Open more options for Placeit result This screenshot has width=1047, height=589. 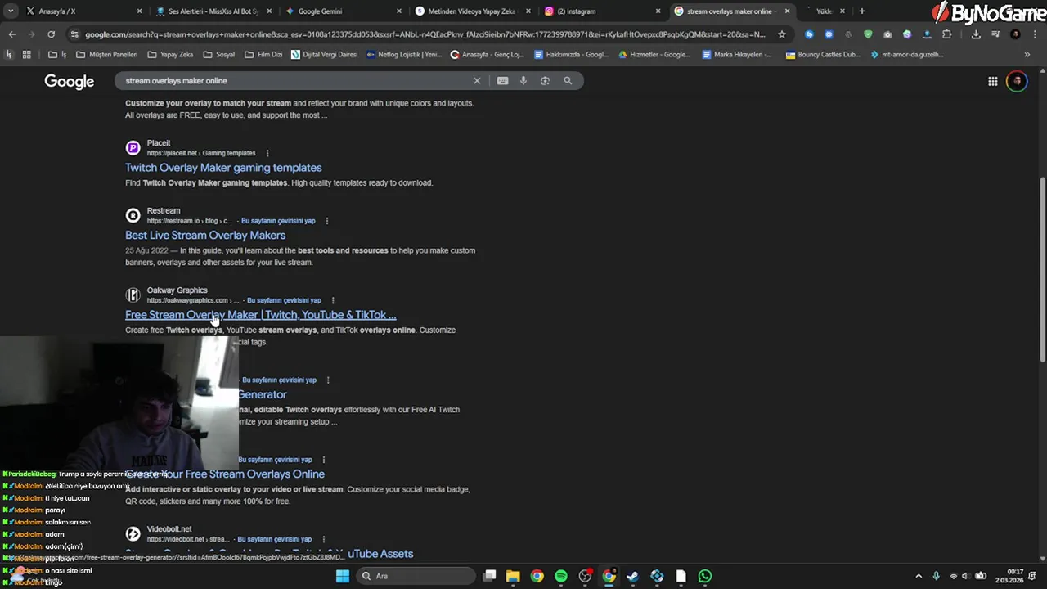[267, 153]
